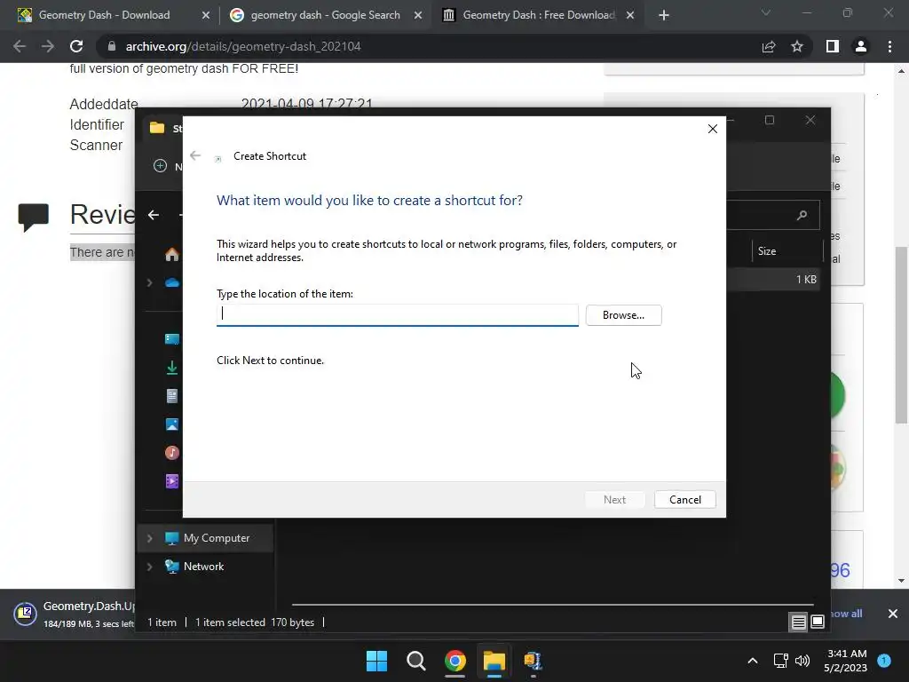Switch to the Geometry Dash - Download tab
The height and width of the screenshot is (682, 909).
click(105, 15)
